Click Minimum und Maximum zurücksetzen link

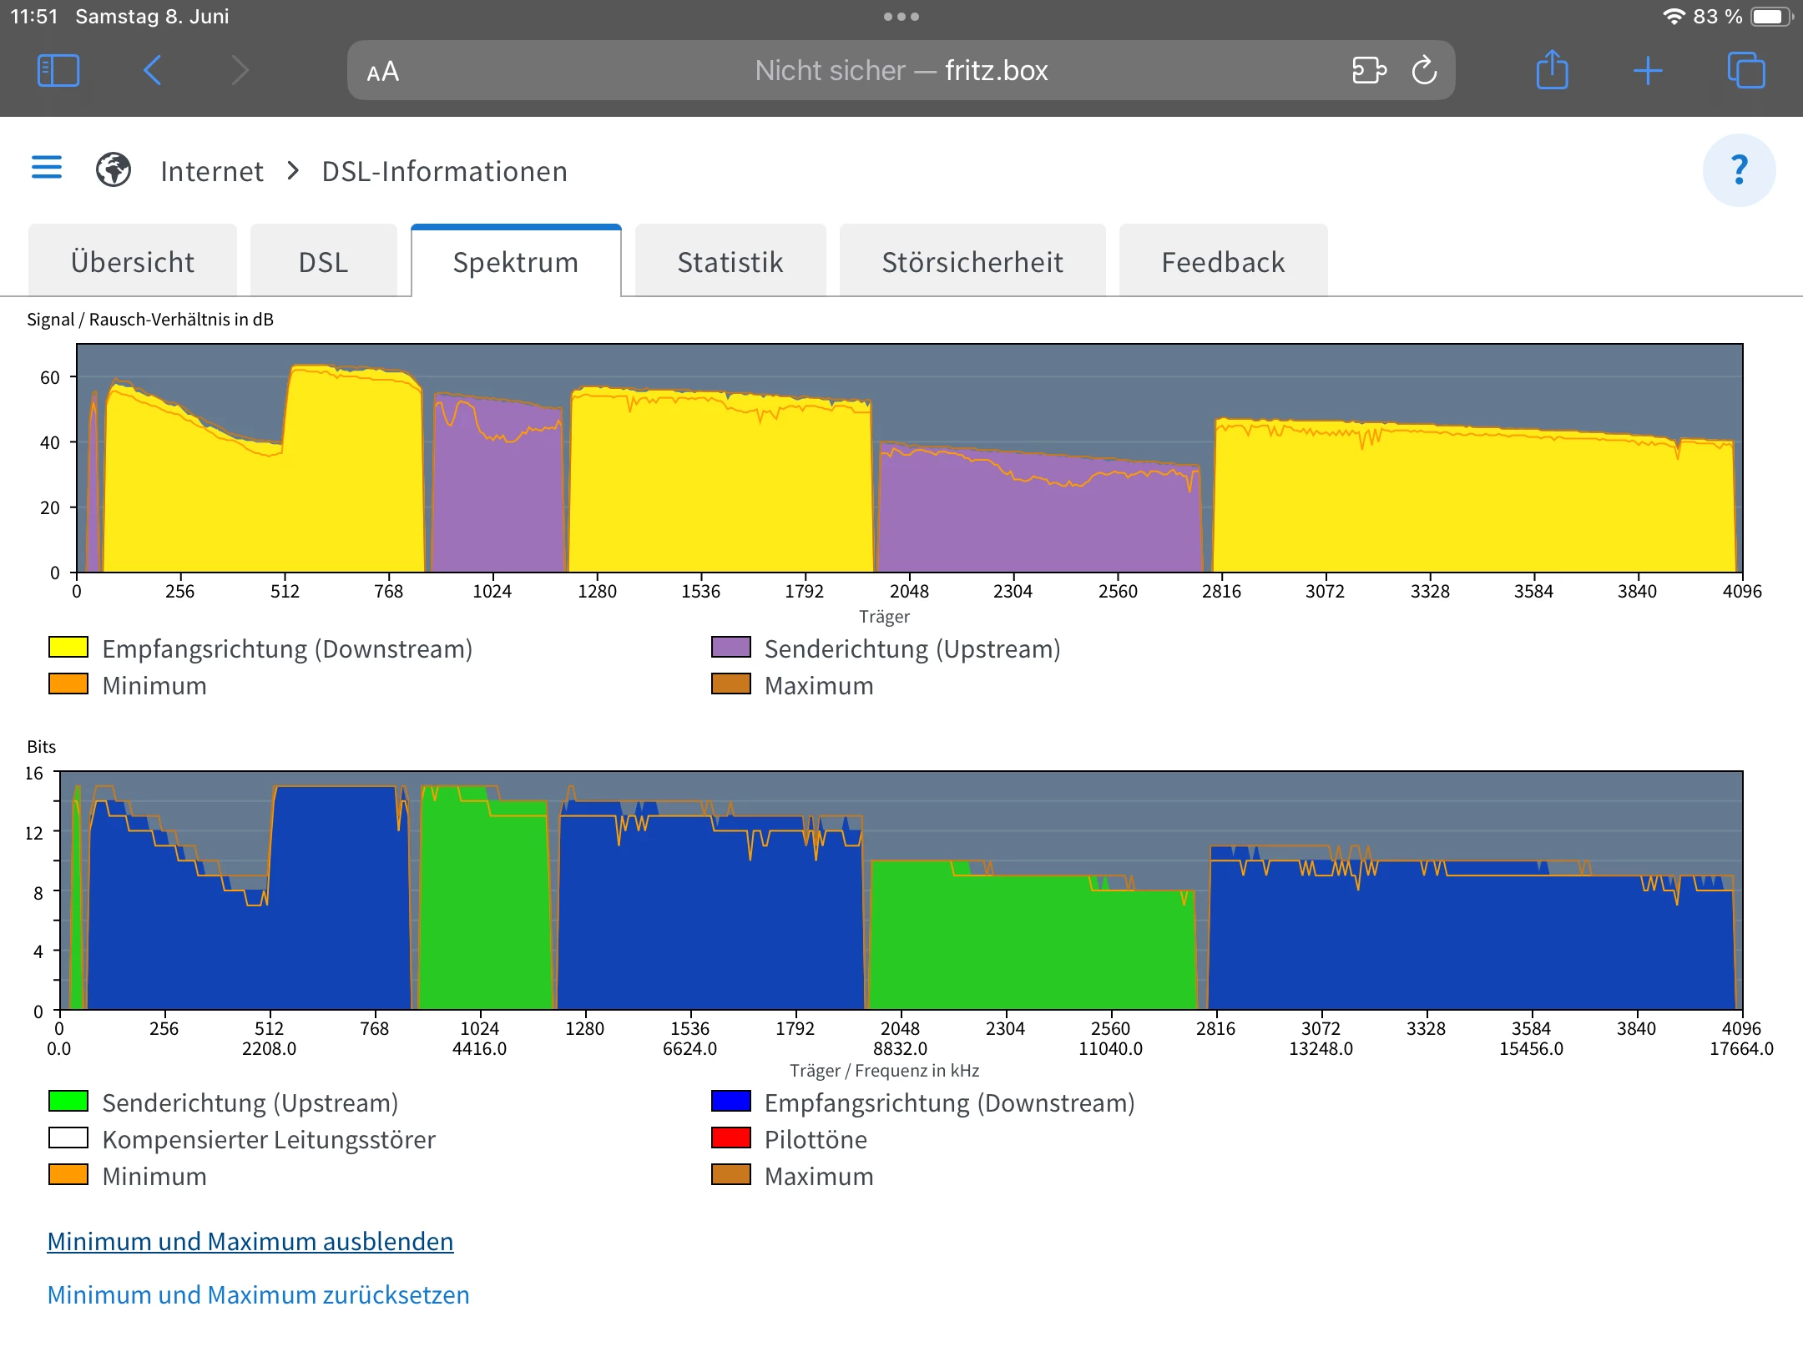click(x=259, y=1295)
